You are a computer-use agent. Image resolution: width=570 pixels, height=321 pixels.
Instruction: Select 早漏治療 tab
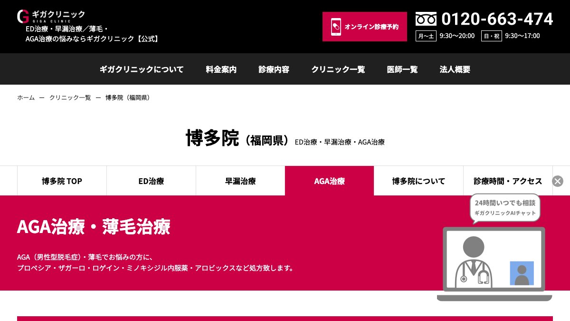pos(240,181)
